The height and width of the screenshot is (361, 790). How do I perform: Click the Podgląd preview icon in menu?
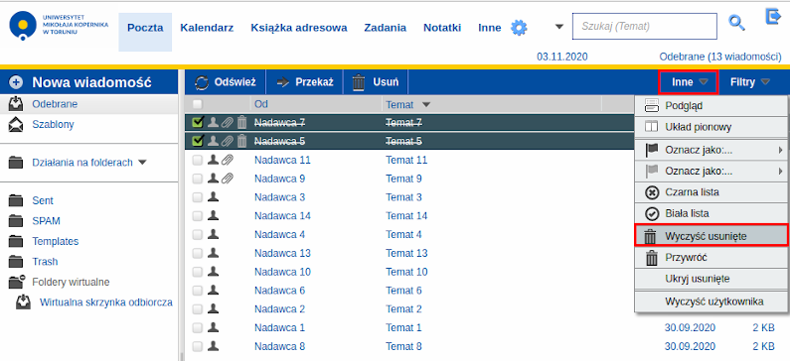pyautogui.click(x=652, y=106)
